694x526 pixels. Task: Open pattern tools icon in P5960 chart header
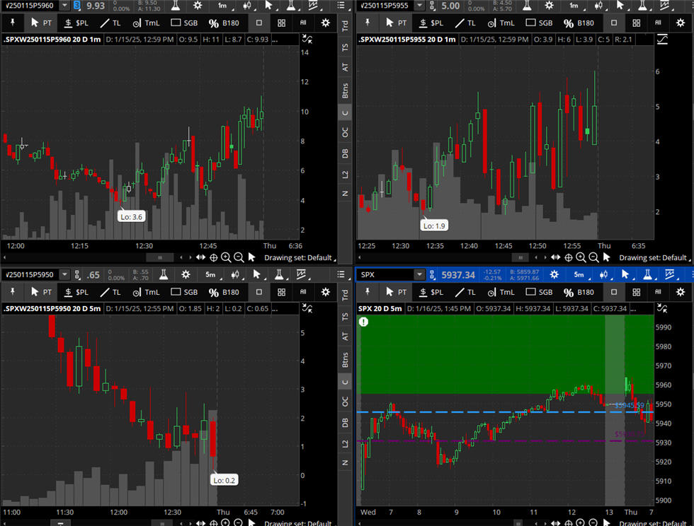(313, 6)
